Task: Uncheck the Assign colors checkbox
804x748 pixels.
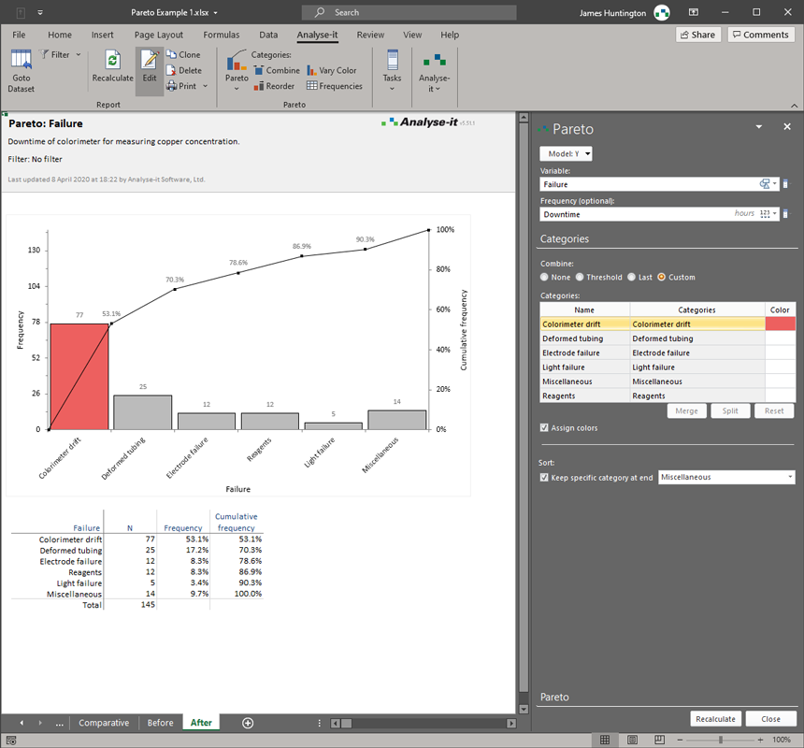Action: click(545, 428)
